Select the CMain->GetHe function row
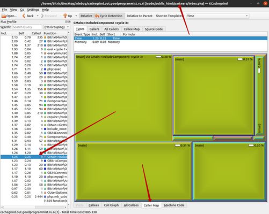 pyautogui.click(x=34, y=125)
